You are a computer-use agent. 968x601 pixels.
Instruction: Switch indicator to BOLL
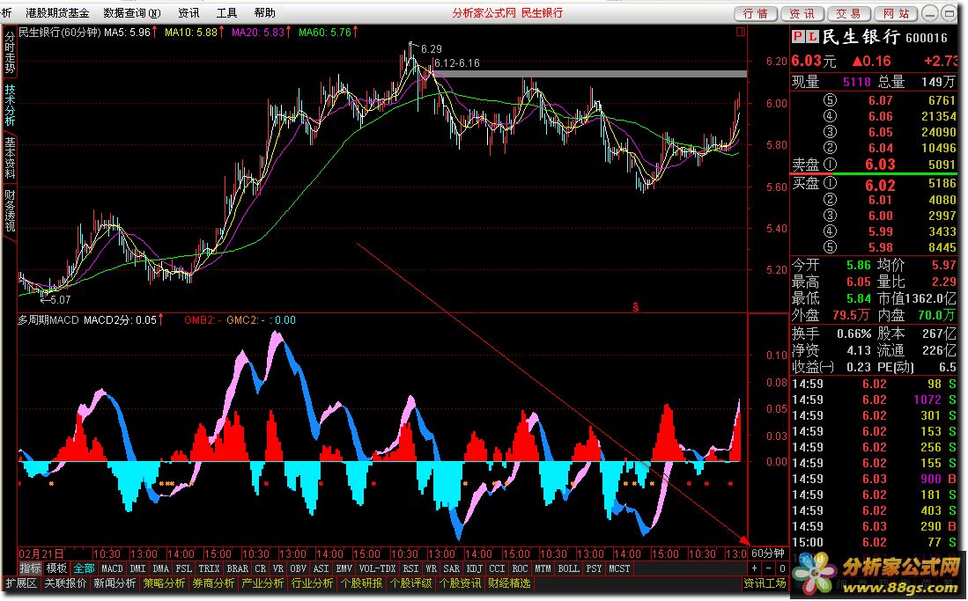(x=569, y=568)
